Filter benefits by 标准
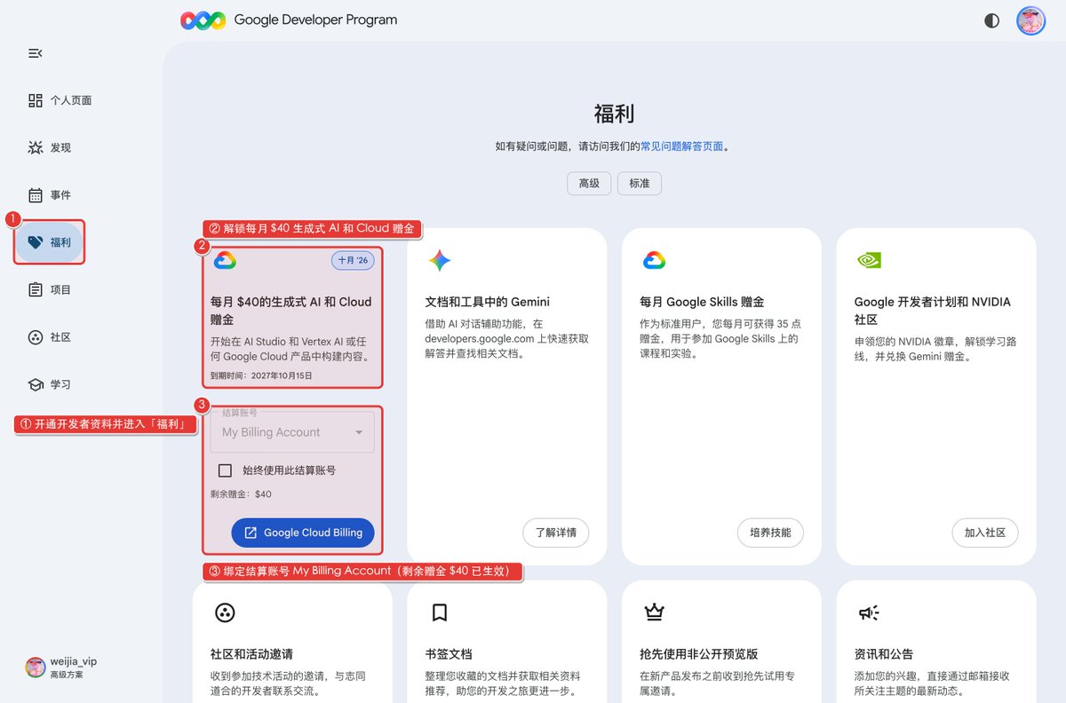1066x703 pixels. pos(640,184)
